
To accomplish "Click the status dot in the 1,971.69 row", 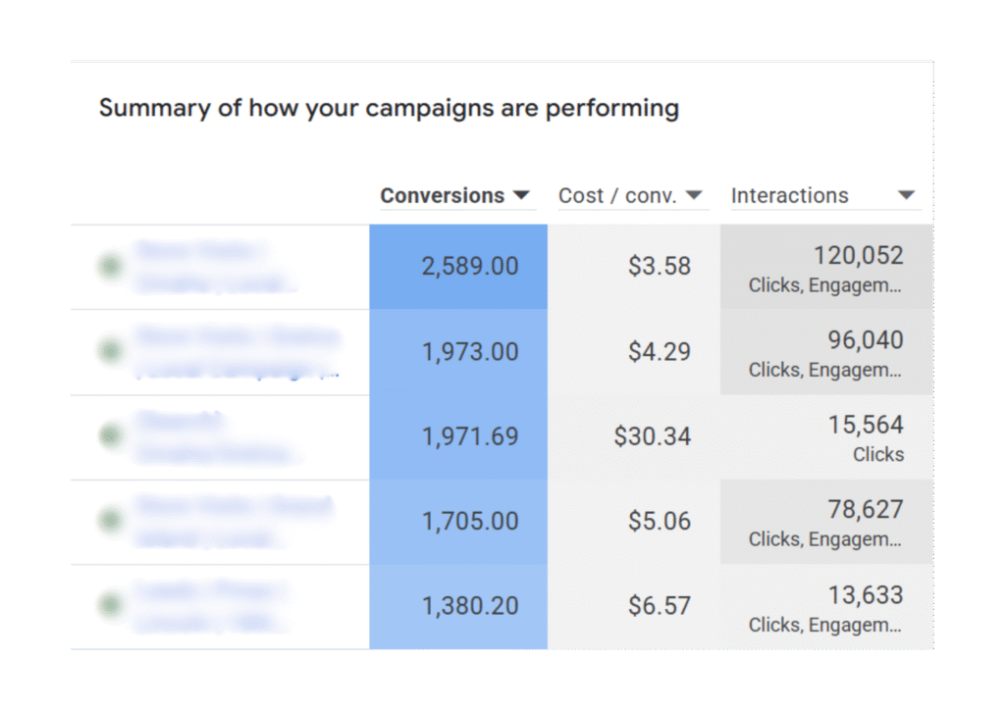I will (x=109, y=436).
